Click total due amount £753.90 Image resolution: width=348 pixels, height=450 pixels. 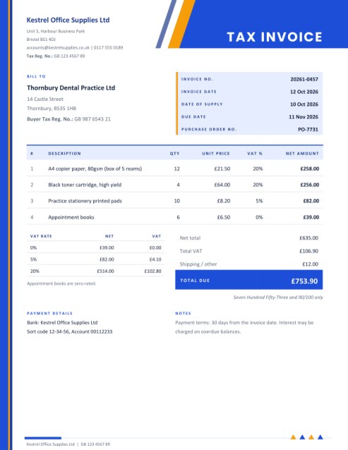[x=305, y=281]
